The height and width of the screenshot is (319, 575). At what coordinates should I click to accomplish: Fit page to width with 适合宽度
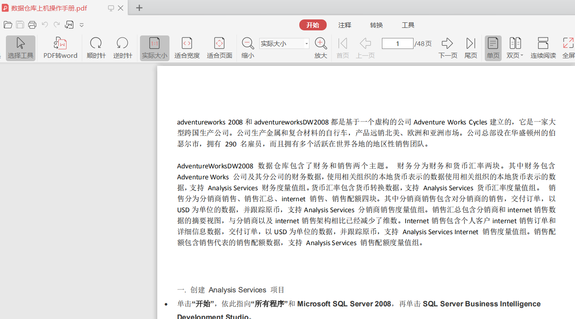tap(187, 48)
